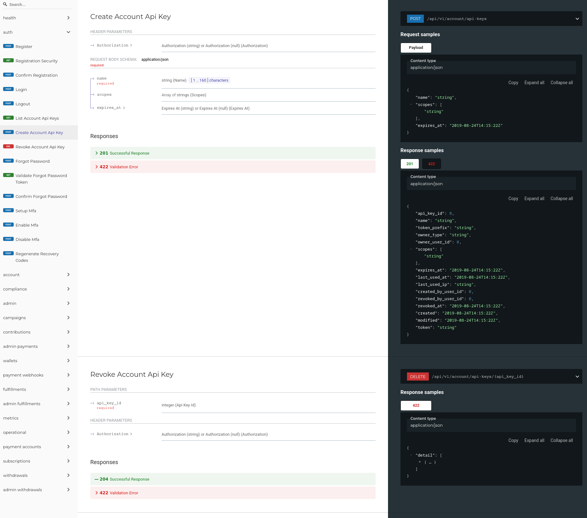Expand the collapsed detail object
Image resolution: width=587 pixels, height=518 pixels.
coord(420,462)
